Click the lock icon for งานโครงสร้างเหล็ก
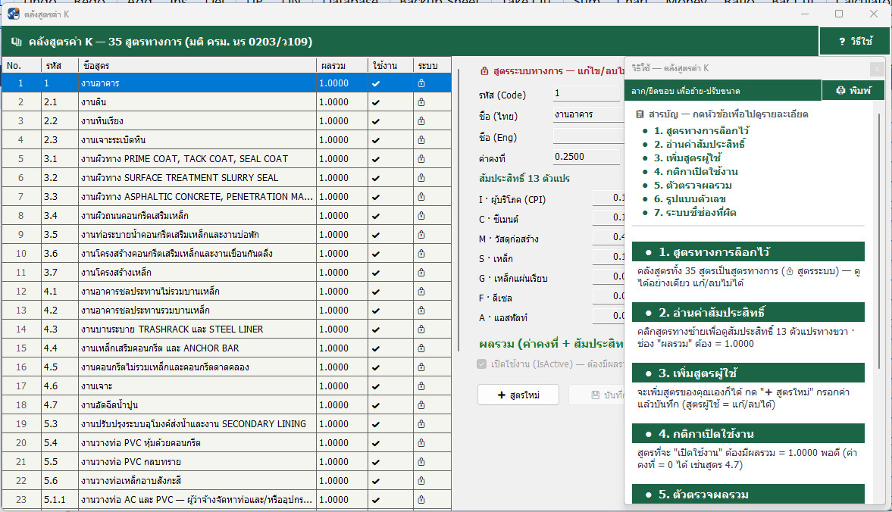892x512 pixels. 421,272
